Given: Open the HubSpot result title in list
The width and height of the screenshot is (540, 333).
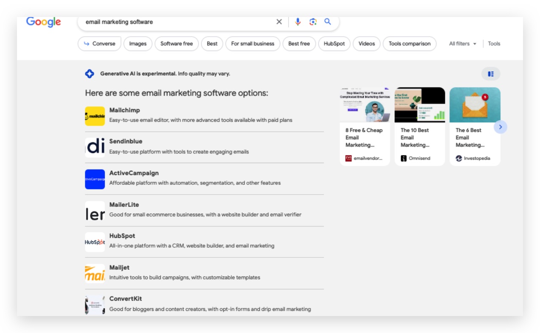Looking at the screenshot, I should [122, 236].
